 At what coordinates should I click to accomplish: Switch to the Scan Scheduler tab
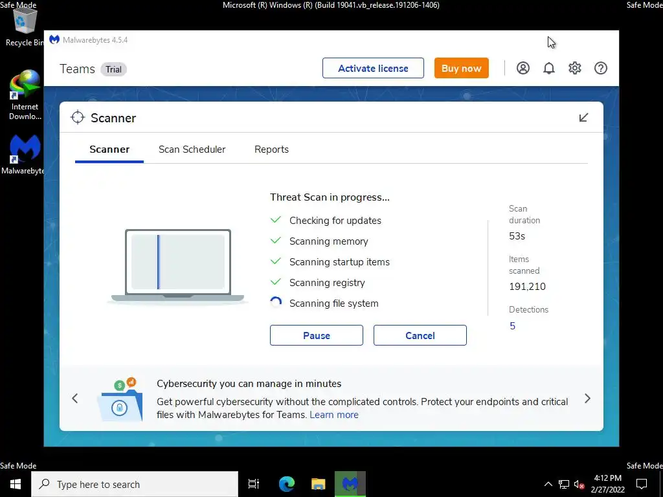[x=192, y=149]
